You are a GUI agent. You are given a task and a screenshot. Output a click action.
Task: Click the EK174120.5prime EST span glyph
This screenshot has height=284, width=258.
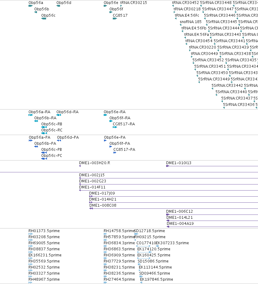(144, 252)
